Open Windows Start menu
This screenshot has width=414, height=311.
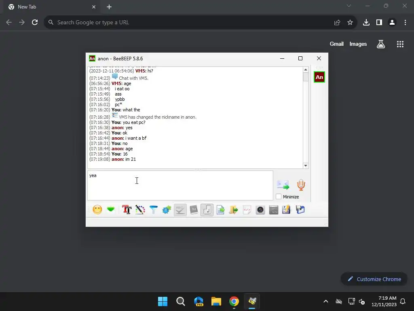pos(163,301)
